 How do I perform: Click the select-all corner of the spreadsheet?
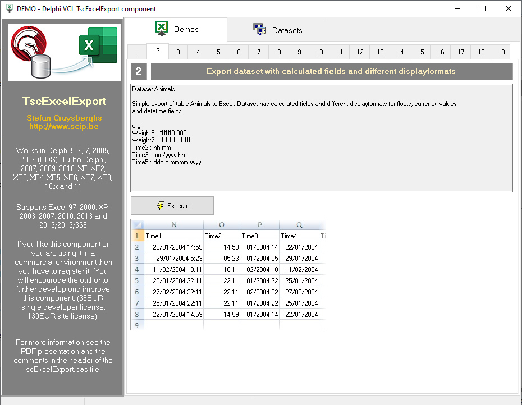click(x=138, y=224)
